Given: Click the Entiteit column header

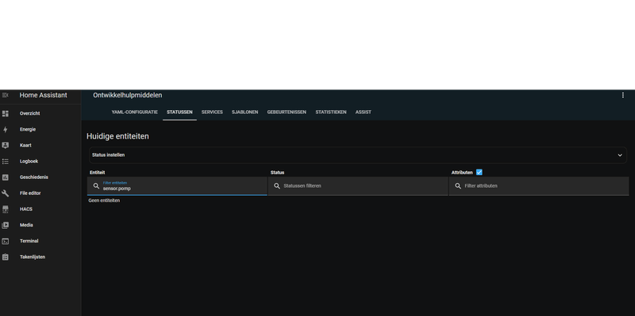Looking at the screenshot, I should (x=97, y=173).
